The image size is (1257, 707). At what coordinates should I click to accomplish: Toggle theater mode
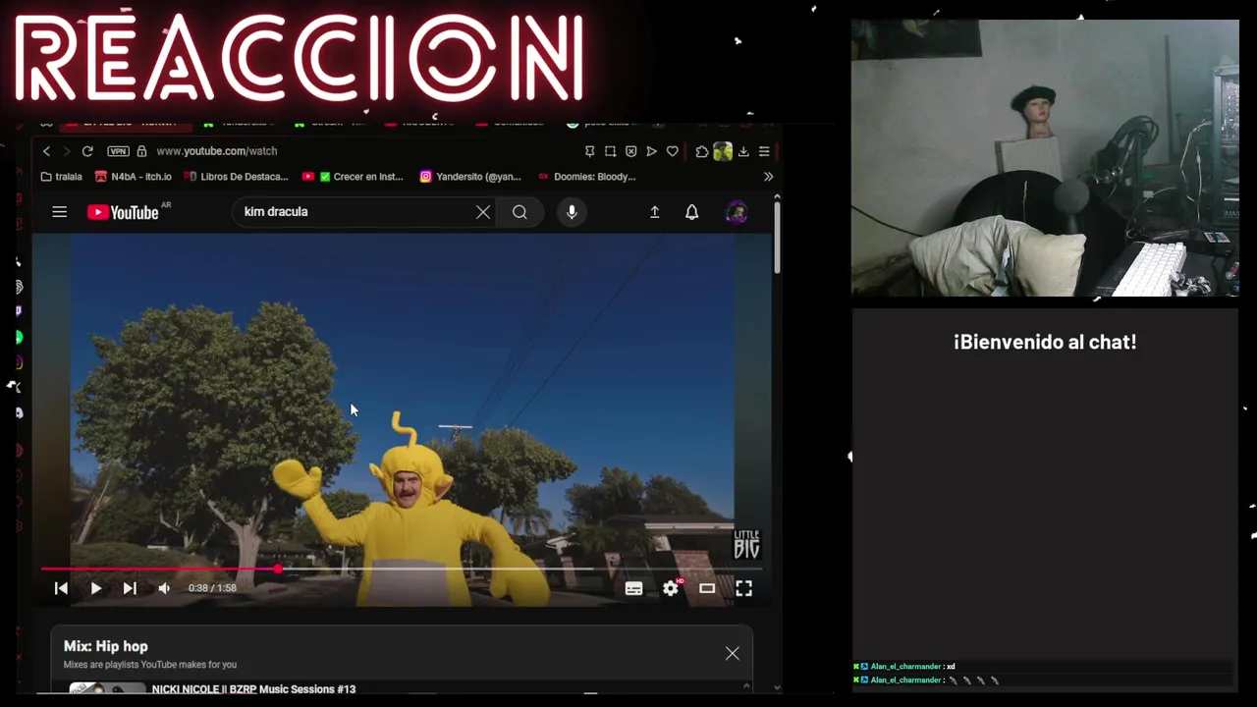707,588
